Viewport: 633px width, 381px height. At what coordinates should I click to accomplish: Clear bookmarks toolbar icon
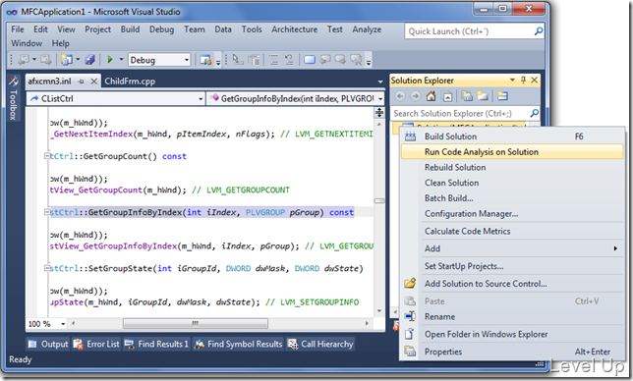tap(356, 60)
